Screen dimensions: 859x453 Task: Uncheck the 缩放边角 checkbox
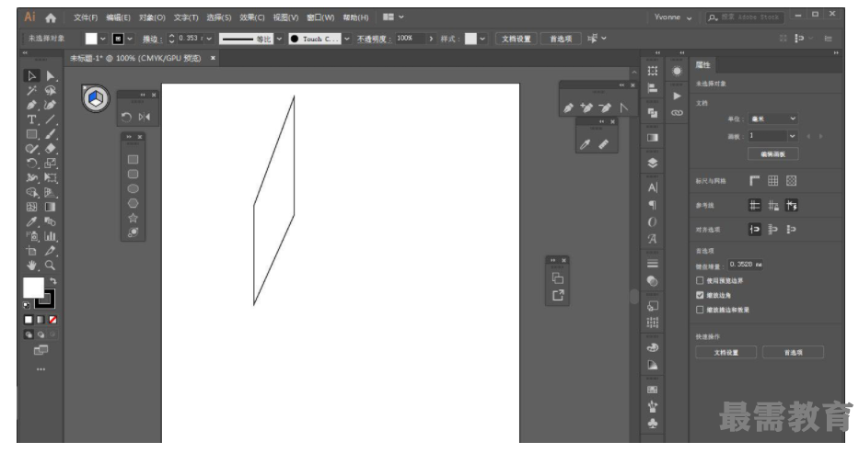(x=700, y=295)
